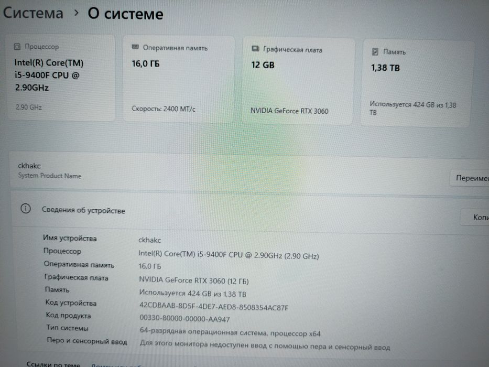
Task: Go back to Система in the breadcrumb
Action: 33,13
